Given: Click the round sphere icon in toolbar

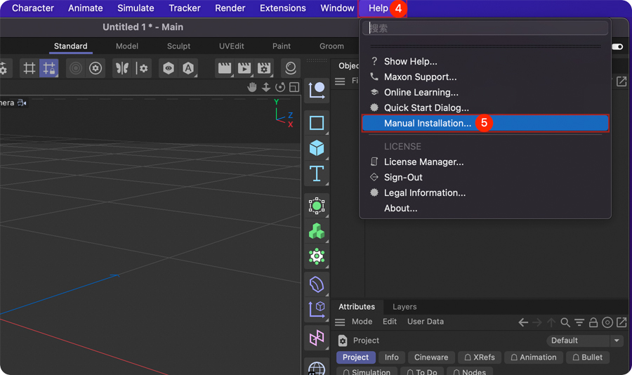Looking at the screenshot, I should [x=290, y=68].
